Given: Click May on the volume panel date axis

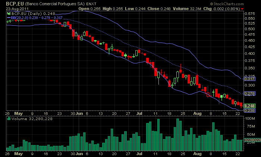Looking at the screenshot, I should [x=19, y=154].
